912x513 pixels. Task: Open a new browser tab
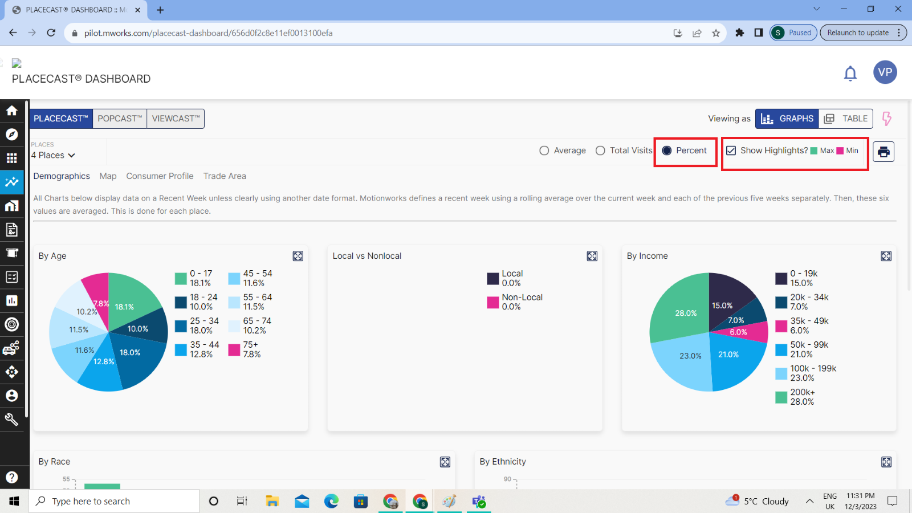[x=160, y=10]
